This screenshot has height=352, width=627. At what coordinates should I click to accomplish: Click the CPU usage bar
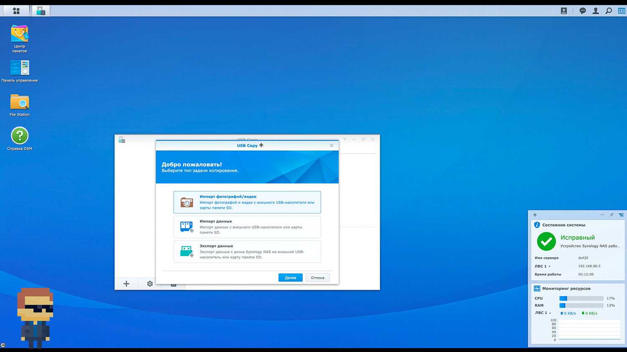click(x=581, y=299)
